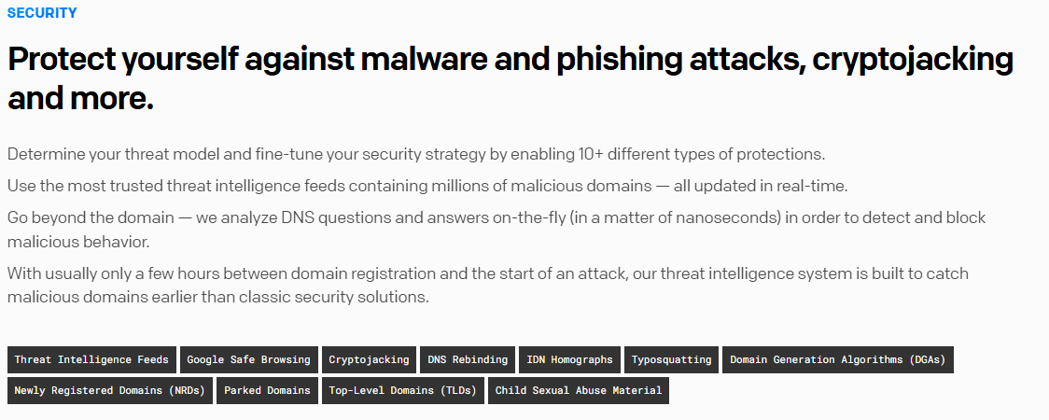Click Domain Generation Algorithms (DGAs) tag
Image resolution: width=1049 pixels, height=420 pixels.
tap(838, 359)
